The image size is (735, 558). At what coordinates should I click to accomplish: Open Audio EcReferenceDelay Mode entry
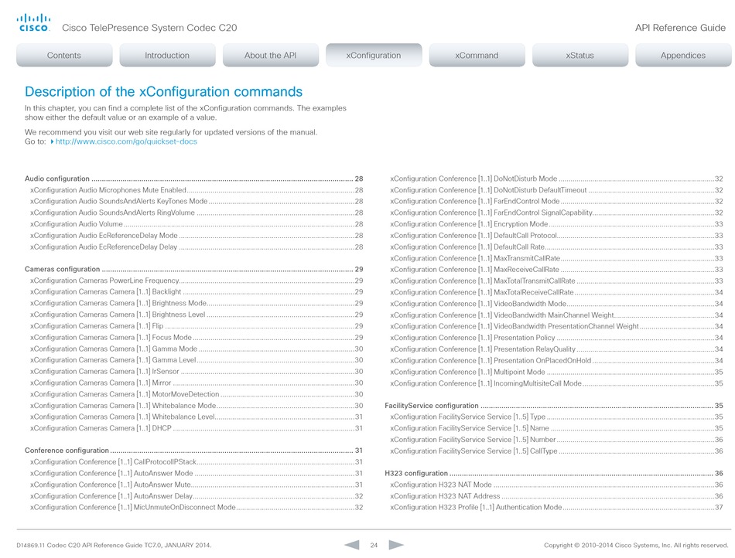point(197,236)
